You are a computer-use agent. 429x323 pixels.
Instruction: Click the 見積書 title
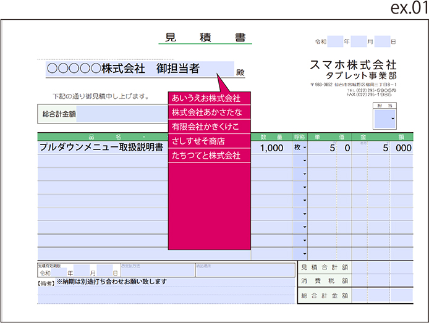click(x=205, y=38)
